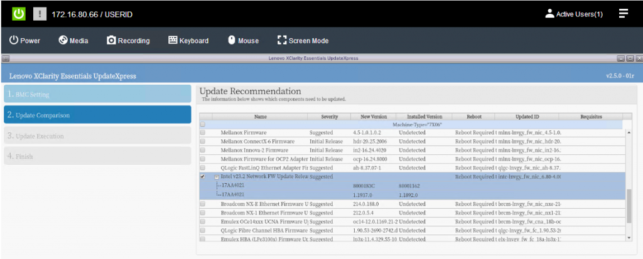643x259 pixels.
Task: Open the Recording menu
Action: tap(128, 41)
